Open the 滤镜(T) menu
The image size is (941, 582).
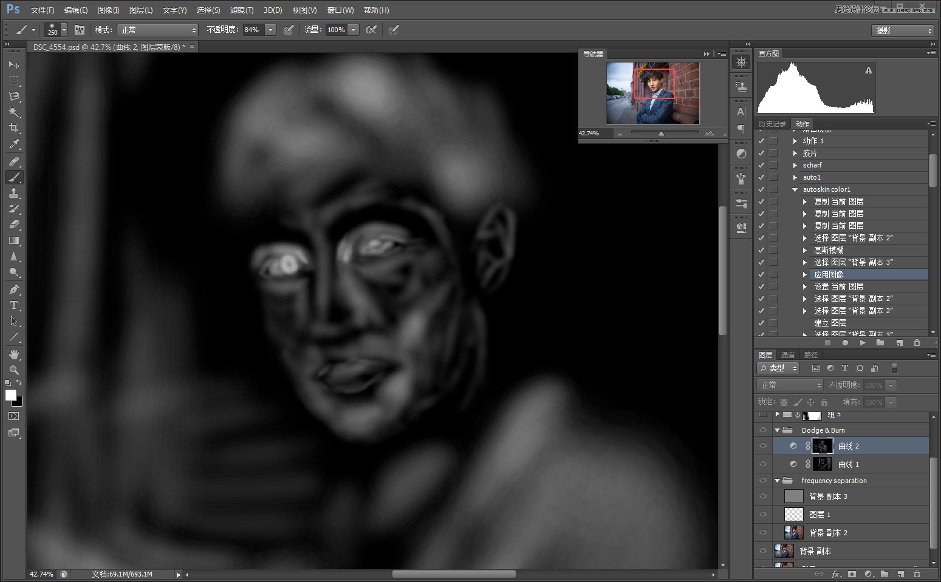tap(241, 10)
